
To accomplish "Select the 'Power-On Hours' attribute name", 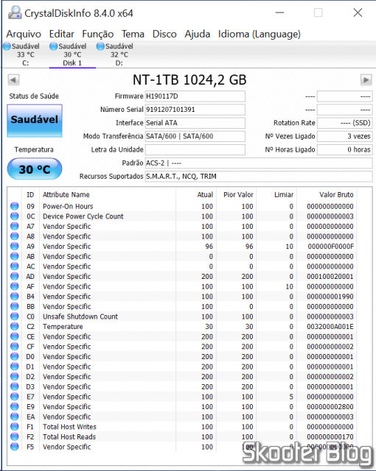I will tap(68, 206).
